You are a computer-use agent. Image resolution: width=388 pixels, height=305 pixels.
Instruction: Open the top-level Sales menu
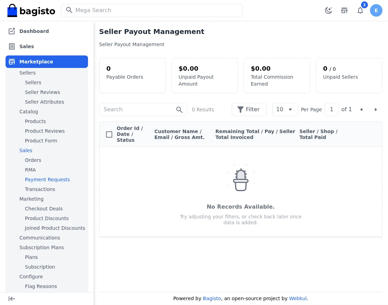click(46, 46)
